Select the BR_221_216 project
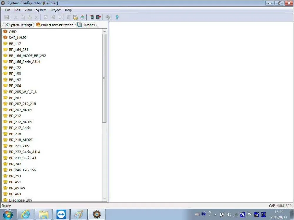294x220 pixels. [19, 146]
